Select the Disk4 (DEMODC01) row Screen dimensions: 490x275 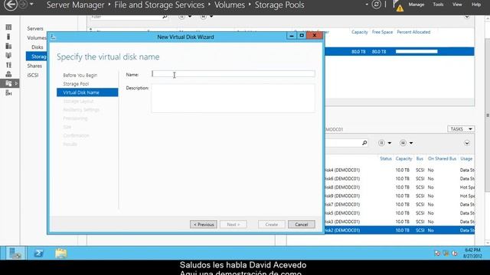tap(400, 170)
